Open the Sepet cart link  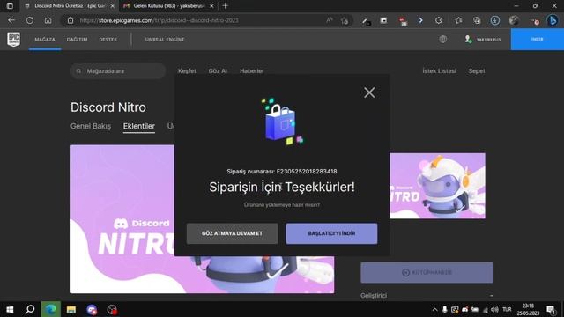(x=477, y=70)
